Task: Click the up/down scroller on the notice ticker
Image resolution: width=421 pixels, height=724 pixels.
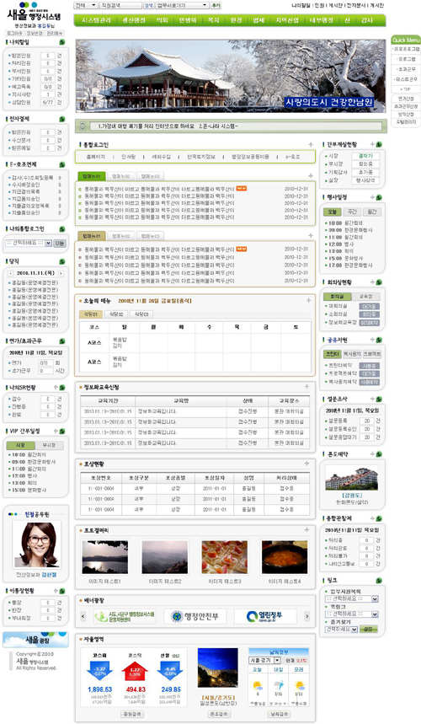Action: click(x=83, y=126)
